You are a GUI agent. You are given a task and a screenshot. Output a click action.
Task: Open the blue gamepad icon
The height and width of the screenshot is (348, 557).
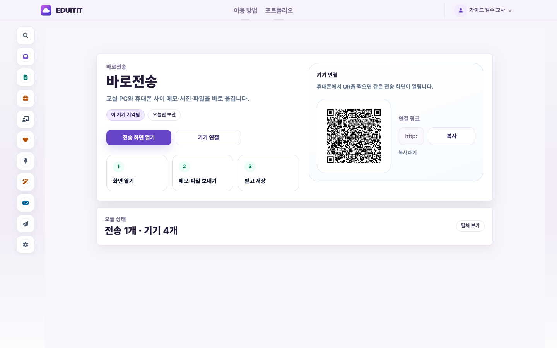[x=26, y=203]
